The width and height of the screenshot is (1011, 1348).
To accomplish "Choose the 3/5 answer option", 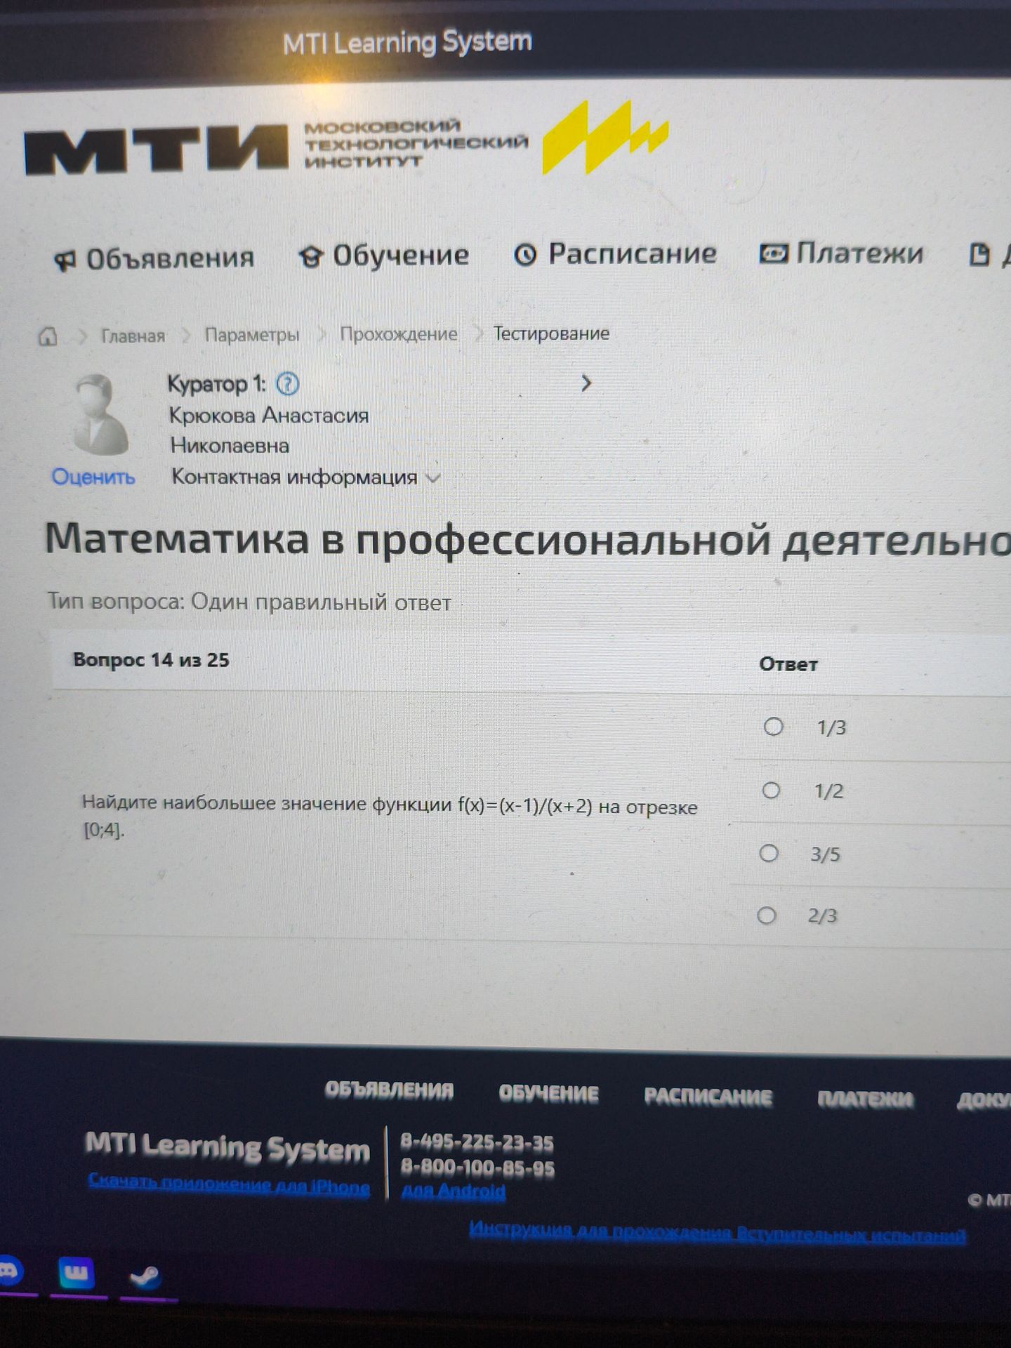I will coord(769,853).
